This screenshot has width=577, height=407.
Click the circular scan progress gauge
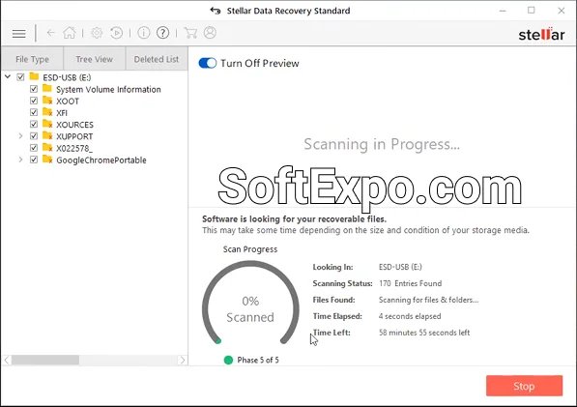[x=250, y=304]
